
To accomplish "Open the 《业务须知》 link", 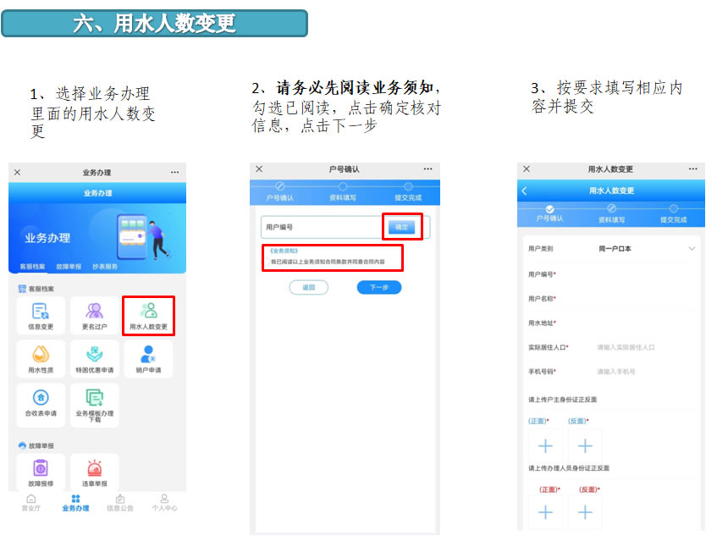I will (284, 251).
